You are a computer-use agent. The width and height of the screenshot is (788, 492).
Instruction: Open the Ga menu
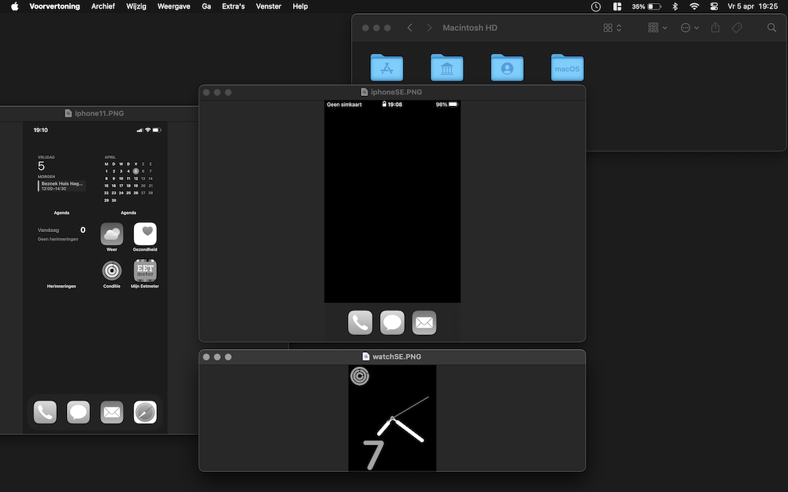click(206, 6)
